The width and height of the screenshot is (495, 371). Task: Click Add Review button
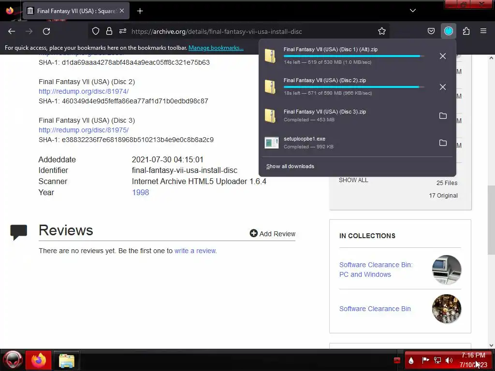click(x=273, y=233)
